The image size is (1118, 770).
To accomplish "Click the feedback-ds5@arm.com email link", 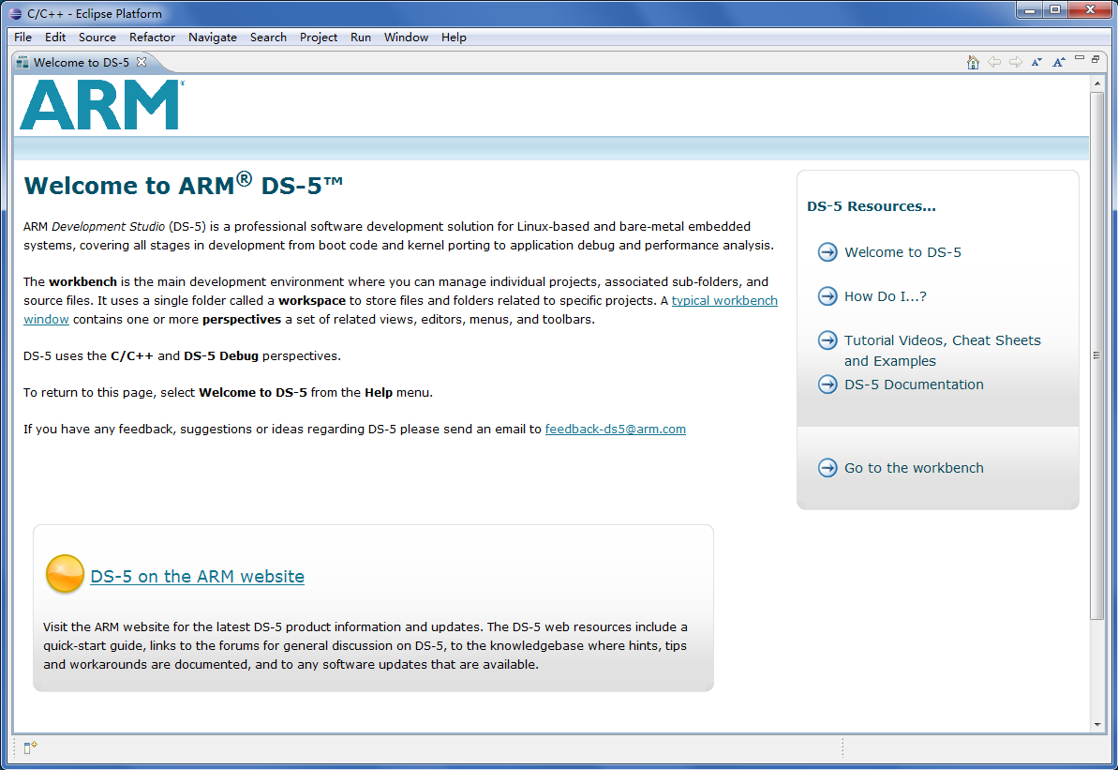I will [615, 430].
